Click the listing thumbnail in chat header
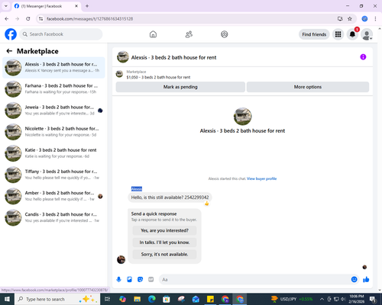Viewport: 382px width, 305px height. 123,57
